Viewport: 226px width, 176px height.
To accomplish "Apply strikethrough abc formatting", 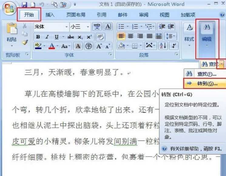I will [x=71, y=37].
